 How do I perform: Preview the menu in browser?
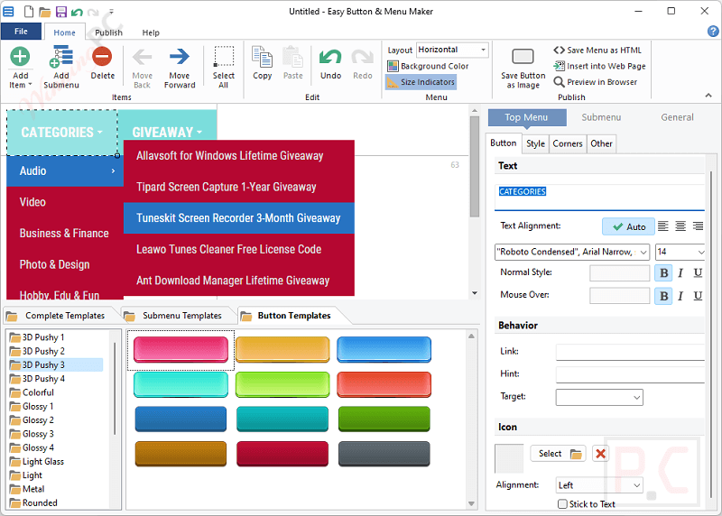596,82
